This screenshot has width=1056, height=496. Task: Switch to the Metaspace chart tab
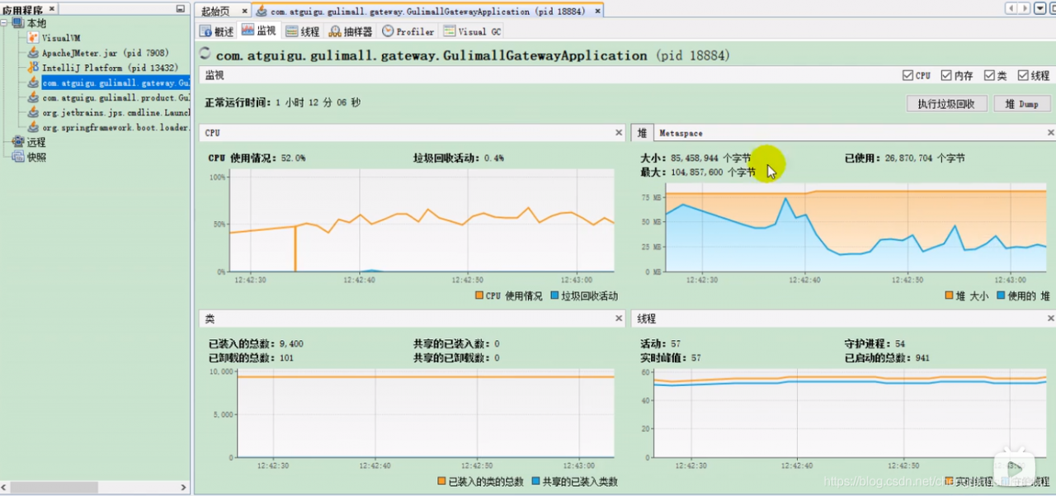click(x=681, y=133)
